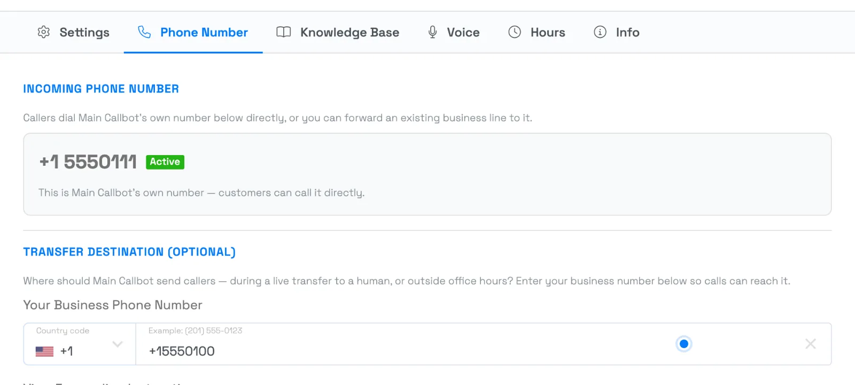Click the Knowledge Base book icon
Screen dimensions: 855x385
click(x=284, y=32)
